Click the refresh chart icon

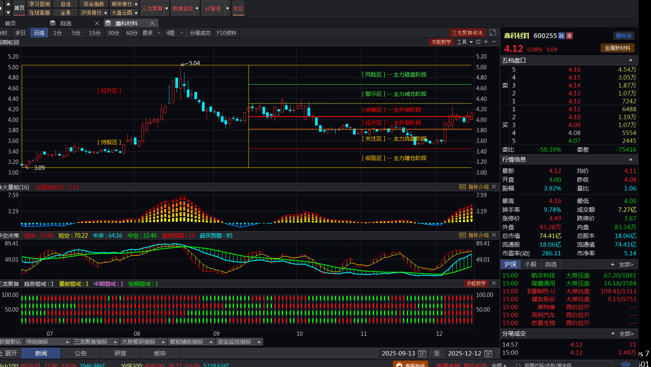tap(478, 42)
